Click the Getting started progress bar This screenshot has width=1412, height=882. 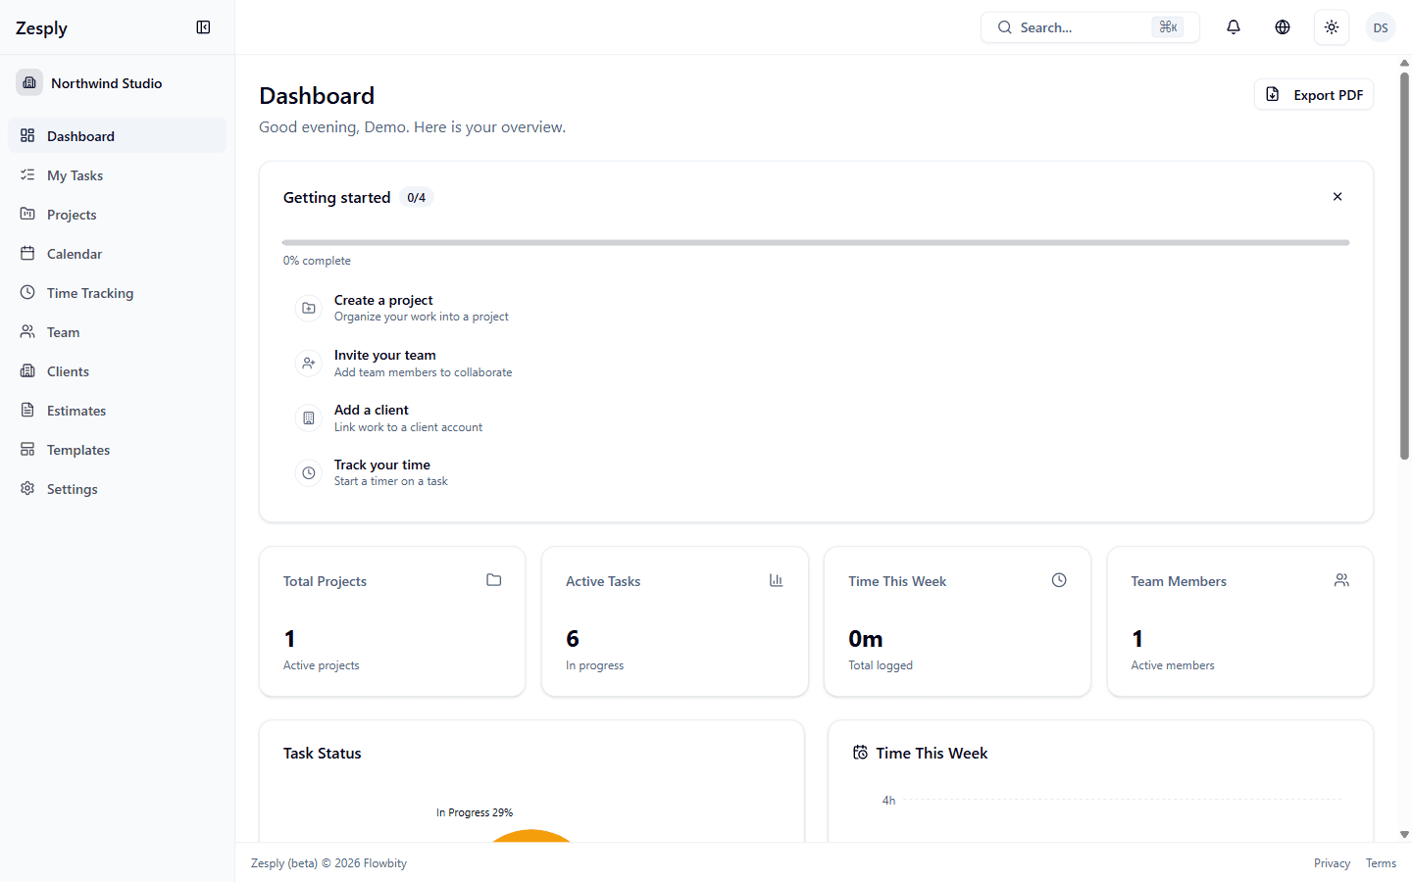coord(816,242)
